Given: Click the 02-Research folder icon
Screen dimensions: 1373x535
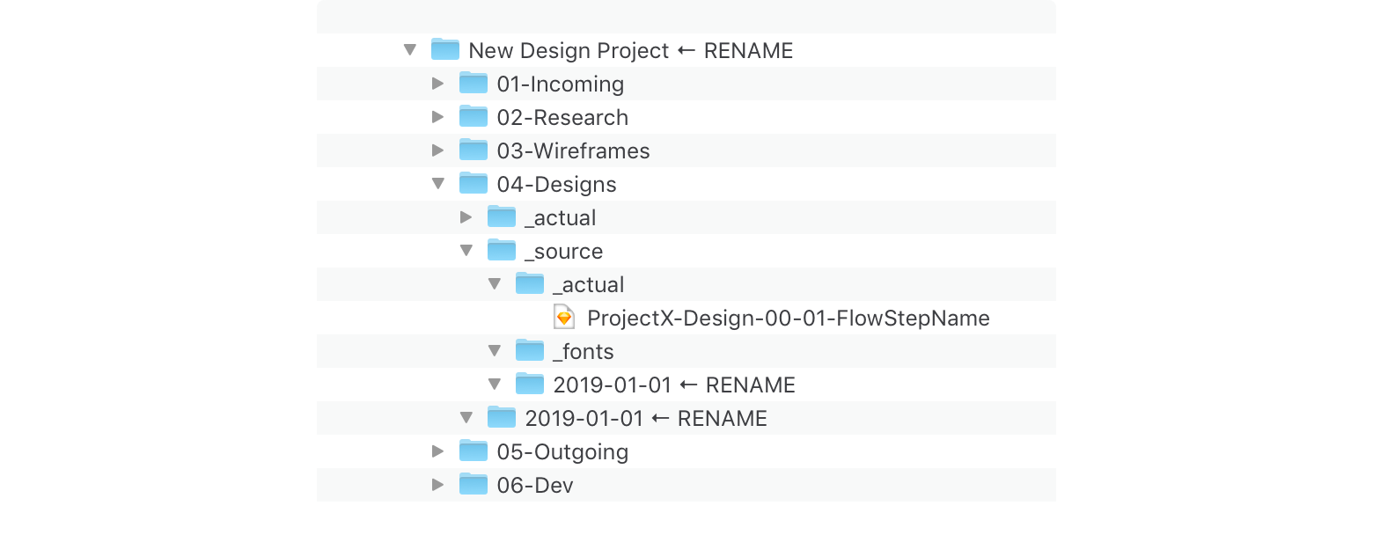Looking at the screenshot, I should [x=474, y=117].
